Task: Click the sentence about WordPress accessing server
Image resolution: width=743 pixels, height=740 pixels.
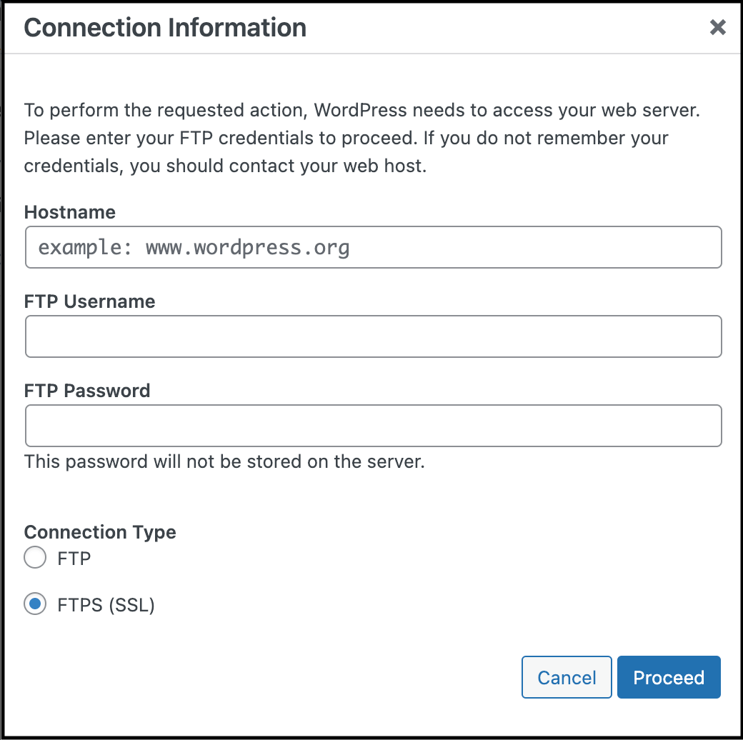Action: [361, 111]
